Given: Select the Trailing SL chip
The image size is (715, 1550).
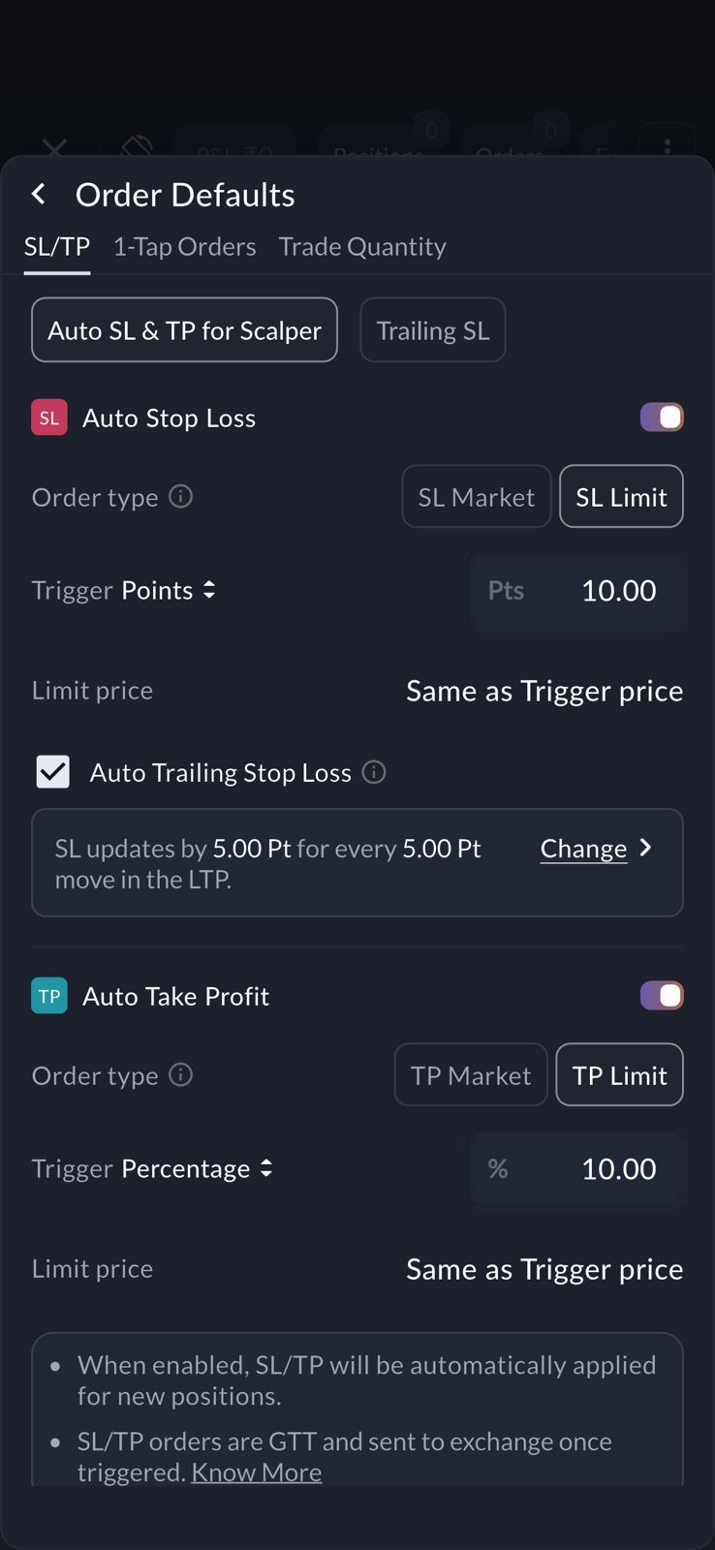Looking at the screenshot, I should click(432, 330).
